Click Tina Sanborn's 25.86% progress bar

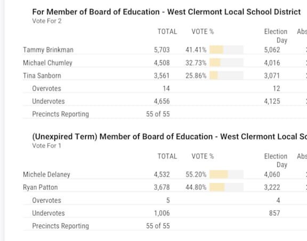pyautogui.click(x=227, y=76)
